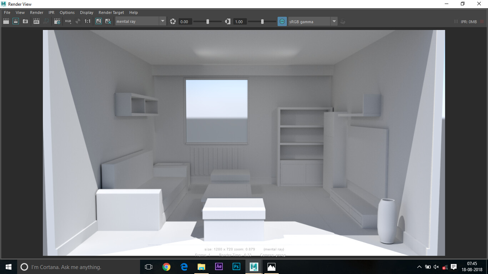Image resolution: width=488 pixels, height=274 pixels.
Task: Redo the previous render
Action: pos(16,21)
